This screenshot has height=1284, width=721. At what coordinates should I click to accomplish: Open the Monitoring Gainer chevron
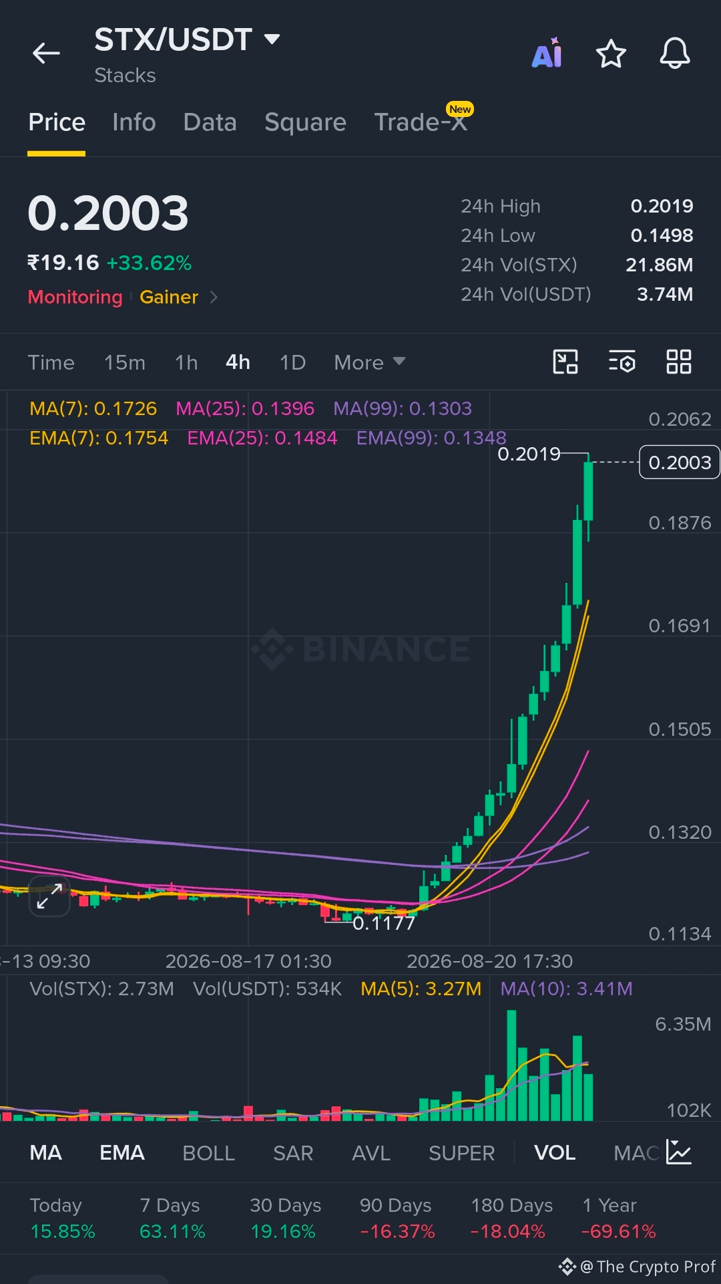(214, 297)
